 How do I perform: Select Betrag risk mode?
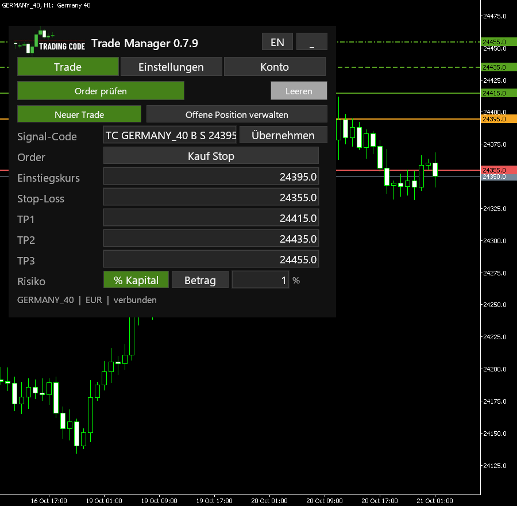[200, 280]
